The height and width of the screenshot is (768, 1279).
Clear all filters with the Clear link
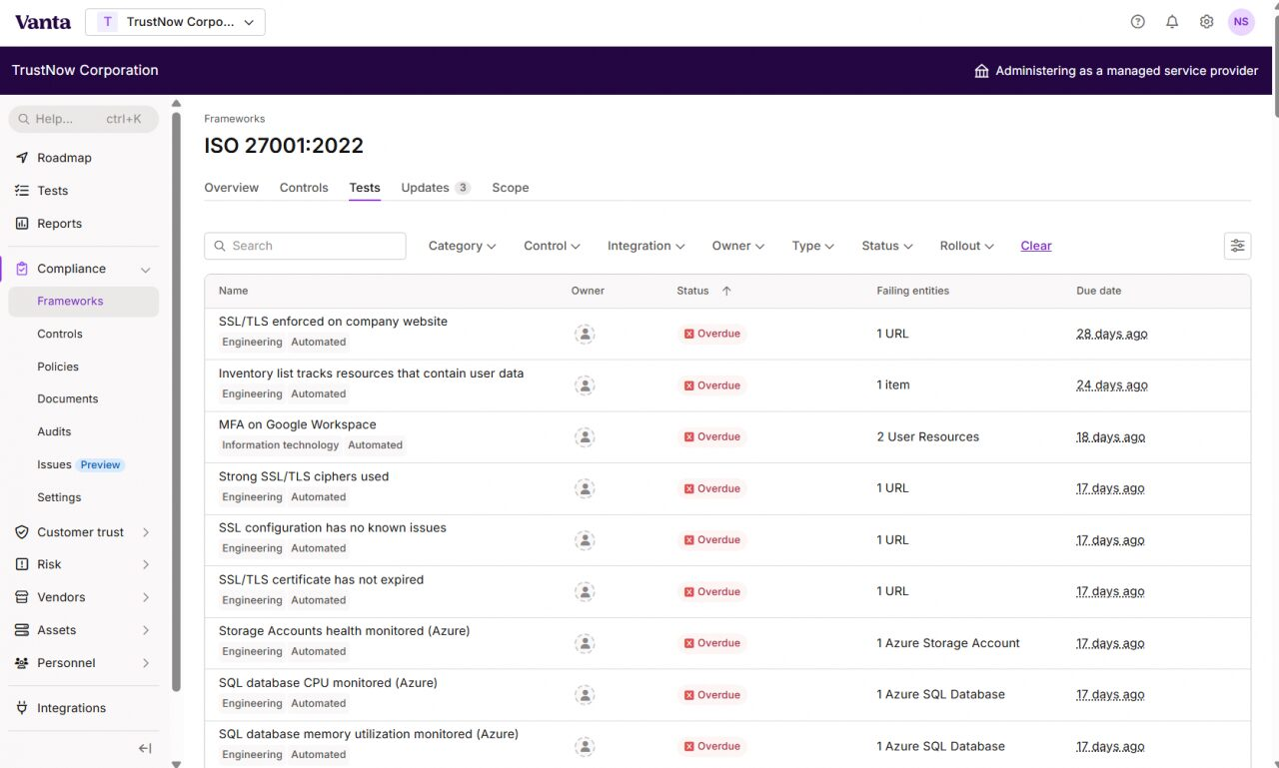pyautogui.click(x=1036, y=246)
